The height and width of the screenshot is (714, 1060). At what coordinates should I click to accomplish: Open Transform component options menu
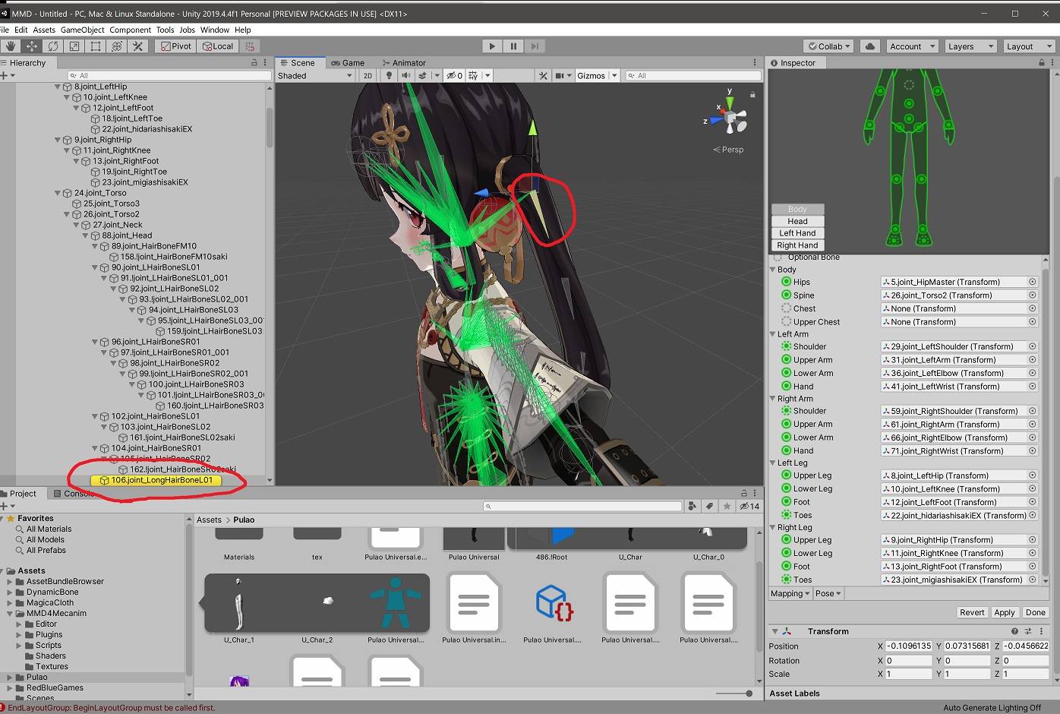click(1041, 631)
